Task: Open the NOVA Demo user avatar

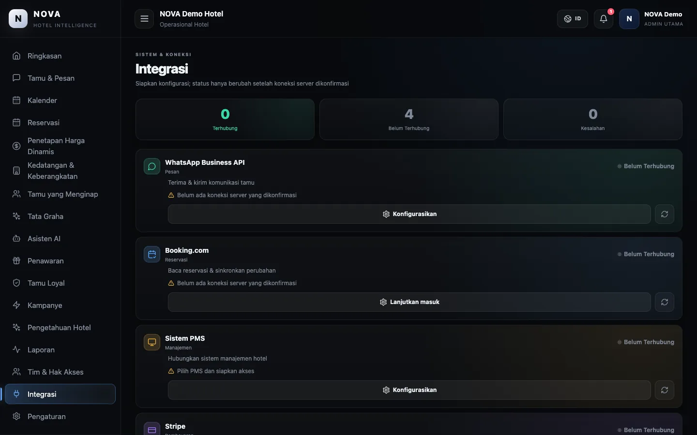Action: click(x=629, y=19)
